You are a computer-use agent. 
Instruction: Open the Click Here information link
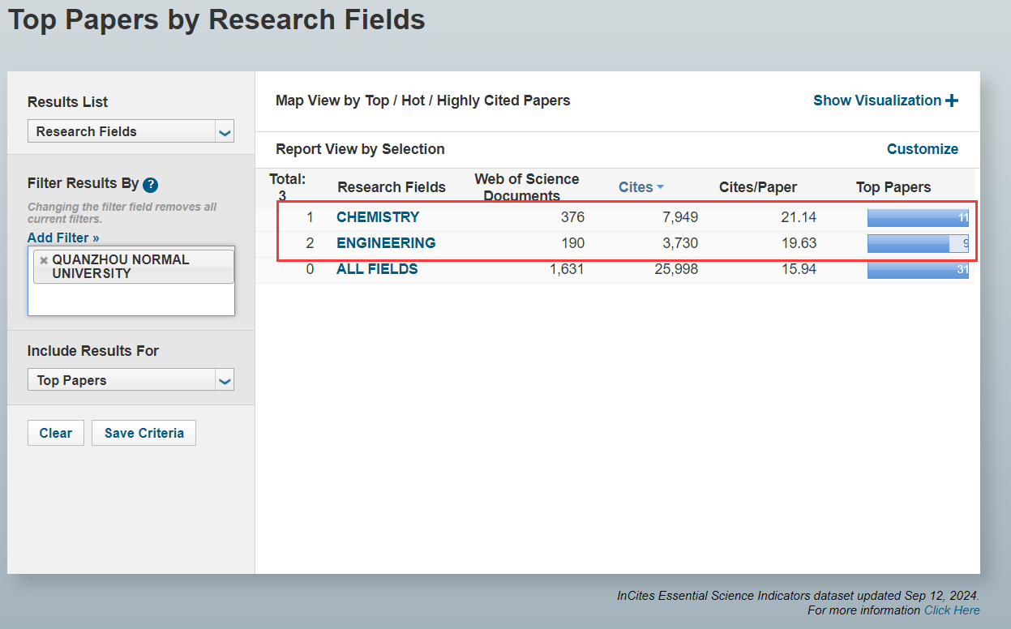pyautogui.click(x=951, y=610)
